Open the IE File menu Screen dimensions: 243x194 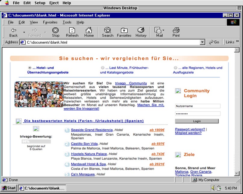(11, 22)
